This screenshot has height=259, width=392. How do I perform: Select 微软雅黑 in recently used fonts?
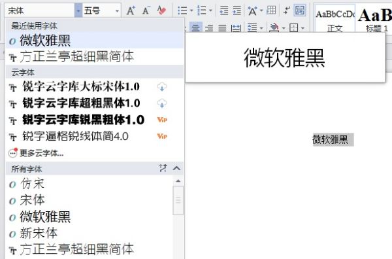[94, 41]
